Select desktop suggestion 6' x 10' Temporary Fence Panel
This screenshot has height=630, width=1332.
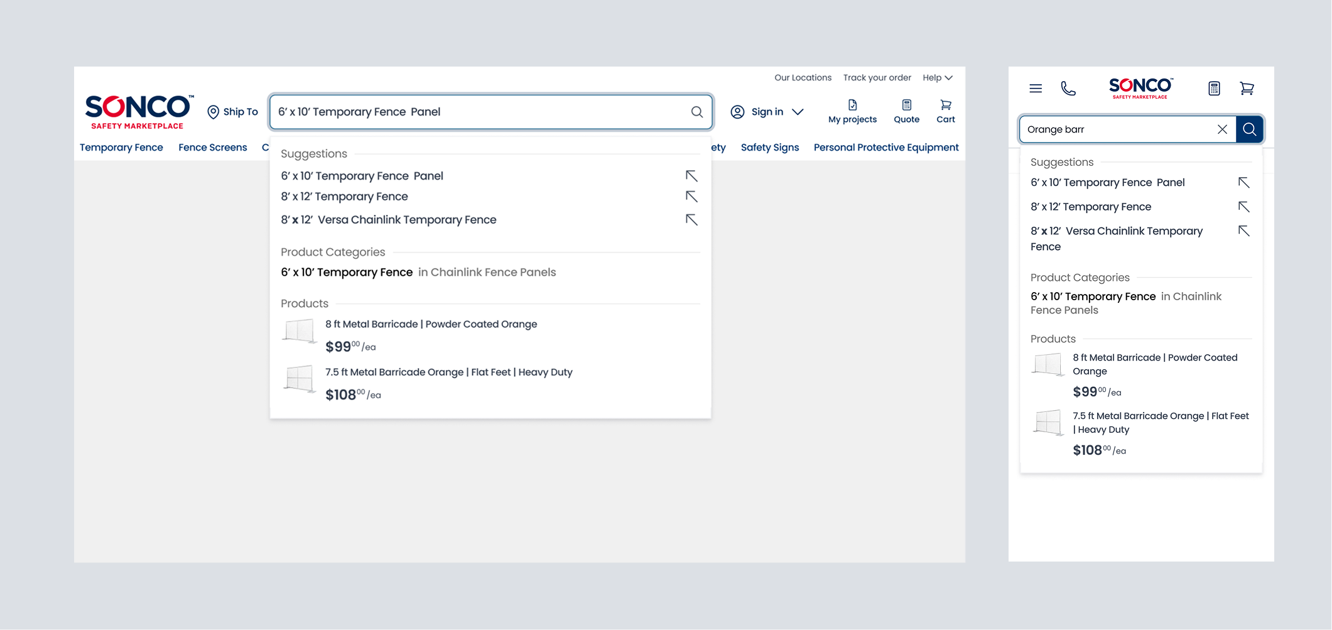click(362, 176)
